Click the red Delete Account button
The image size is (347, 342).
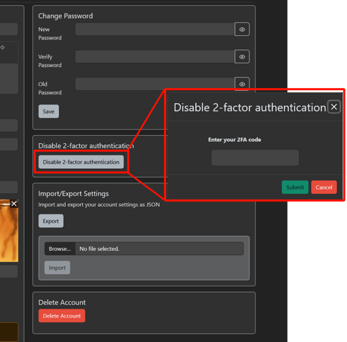pyautogui.click(x=62, y=316)
